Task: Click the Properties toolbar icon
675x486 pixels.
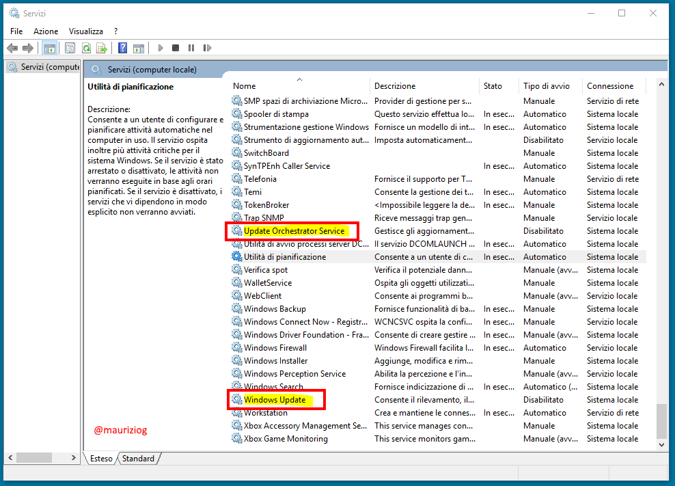Action: [x=70, y=48]
